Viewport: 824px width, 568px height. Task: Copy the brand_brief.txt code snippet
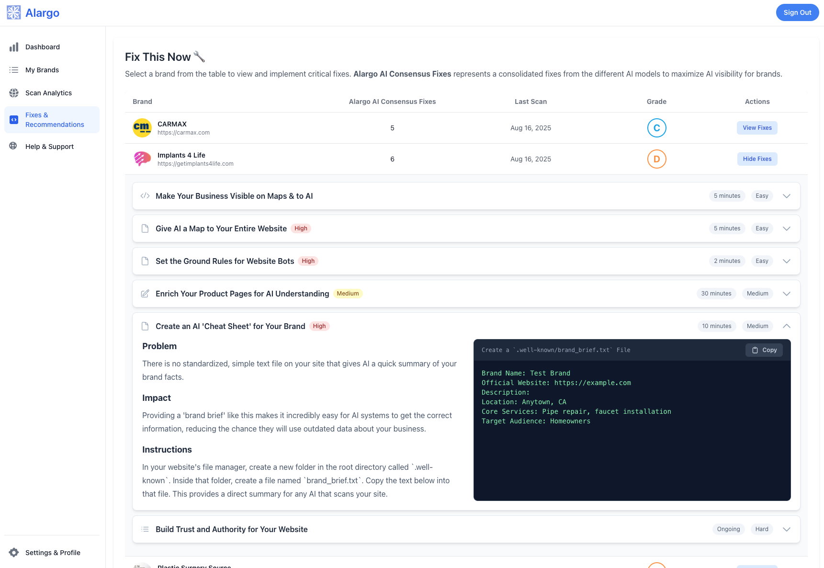[x=763, y=350]
